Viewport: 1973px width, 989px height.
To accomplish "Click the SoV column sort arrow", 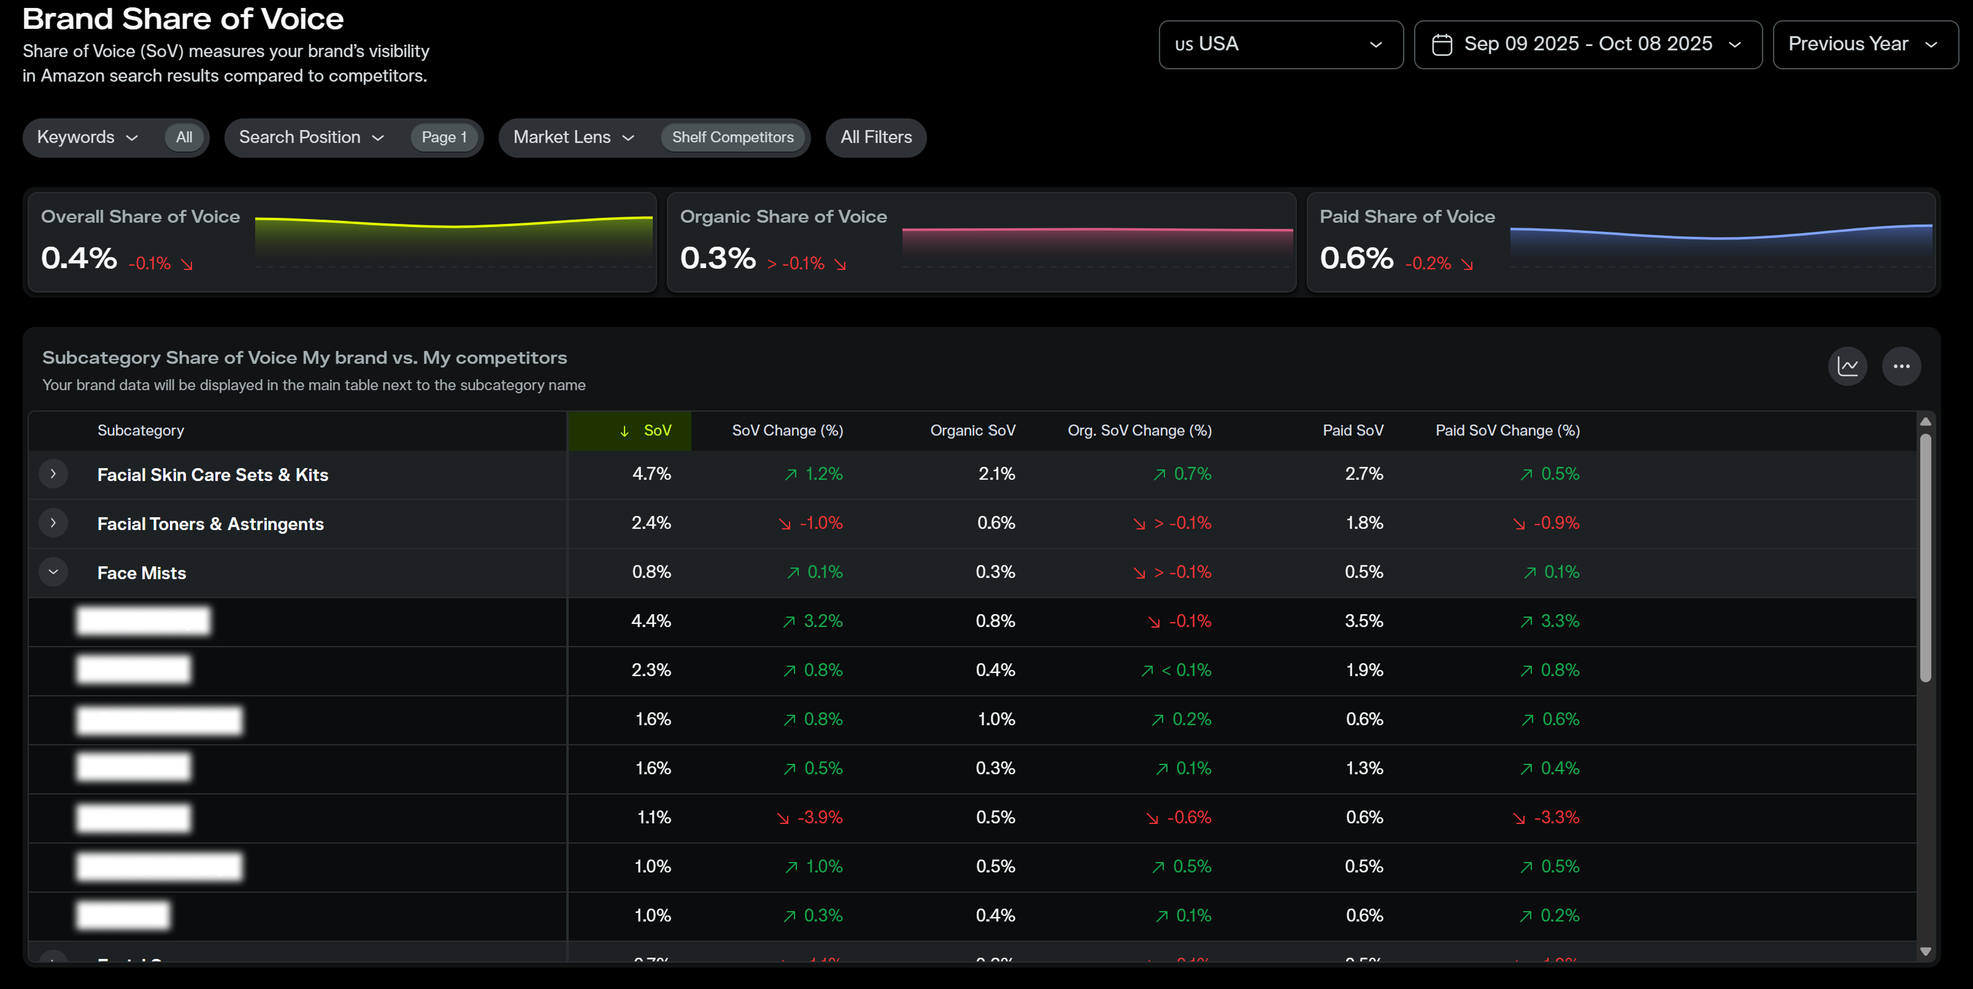I will pyautogui.click(x=624, y=431).
